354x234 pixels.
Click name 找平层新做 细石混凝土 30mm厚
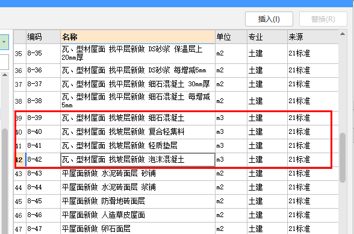138,84
